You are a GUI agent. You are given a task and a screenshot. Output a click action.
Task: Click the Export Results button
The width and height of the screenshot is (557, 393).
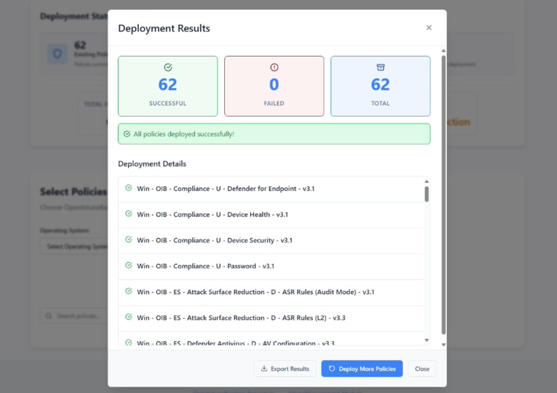[285, 368]
